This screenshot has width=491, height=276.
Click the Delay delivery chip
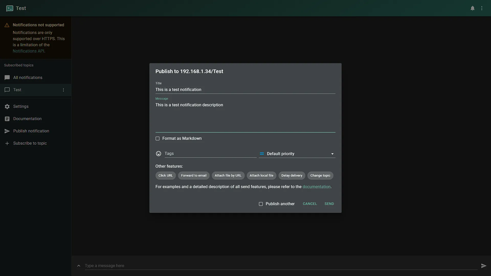pos(292,176)
